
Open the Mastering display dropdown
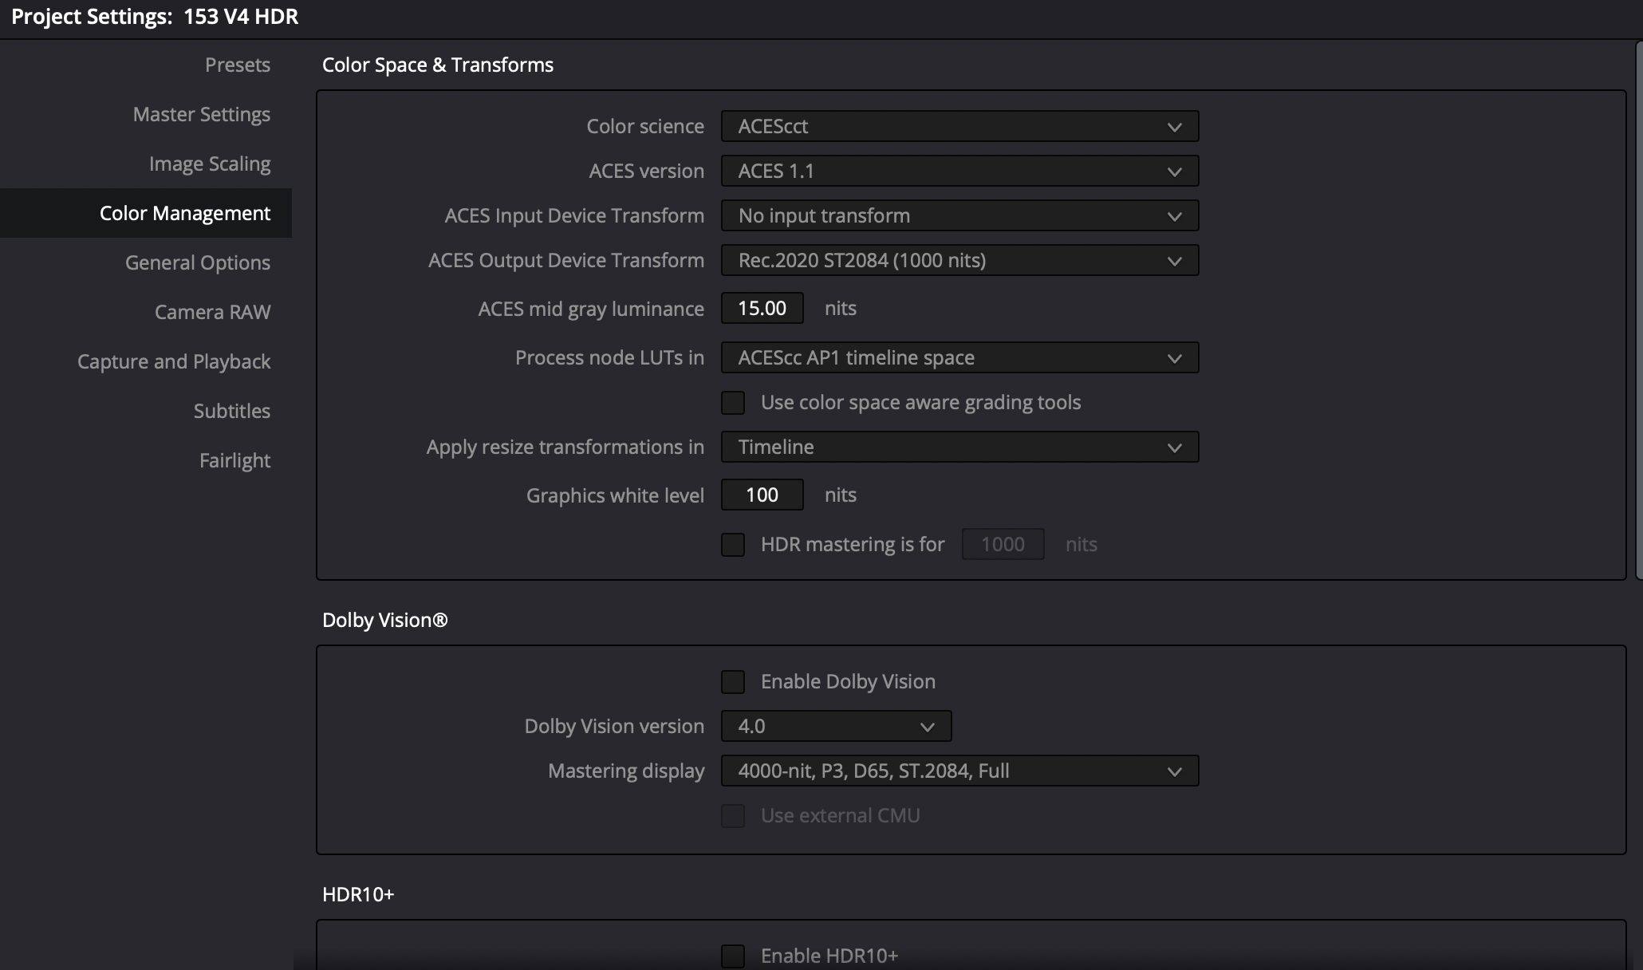tap(959, 771)
